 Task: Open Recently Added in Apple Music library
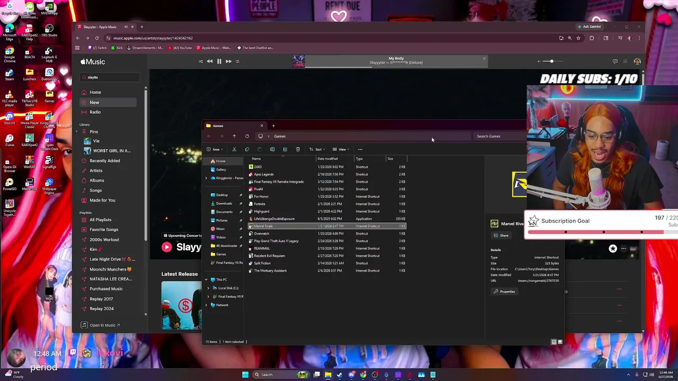tap(105, 161)
